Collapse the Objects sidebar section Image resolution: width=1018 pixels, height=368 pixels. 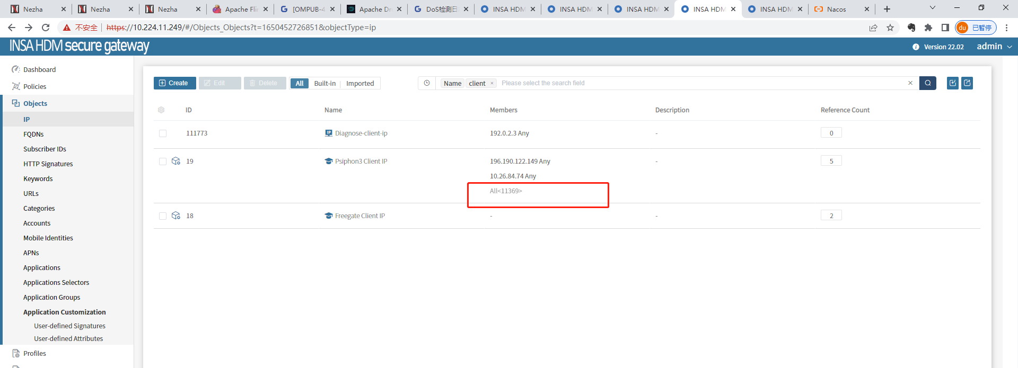pos(35,104)
